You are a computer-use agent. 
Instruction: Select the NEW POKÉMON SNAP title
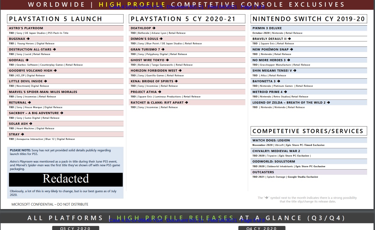click(x=273, y=49)
